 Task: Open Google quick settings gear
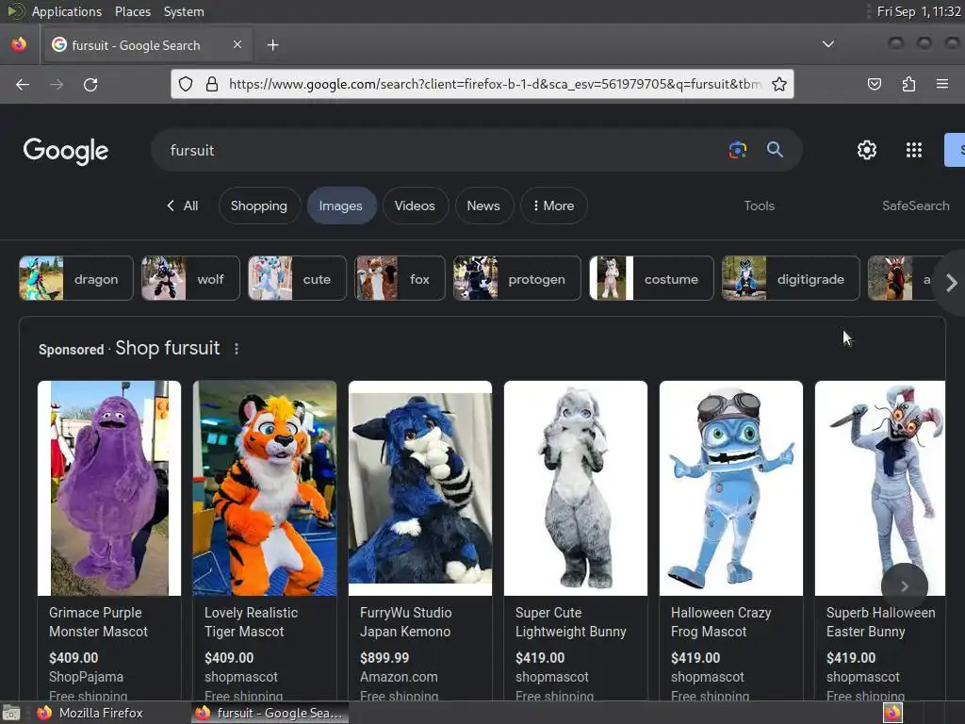tap(867, 150)
